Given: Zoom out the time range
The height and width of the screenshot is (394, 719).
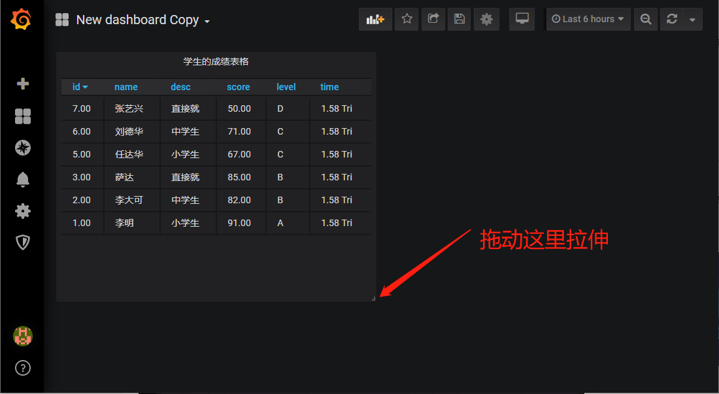Looking at the screenshot, I should click(646, 19).
